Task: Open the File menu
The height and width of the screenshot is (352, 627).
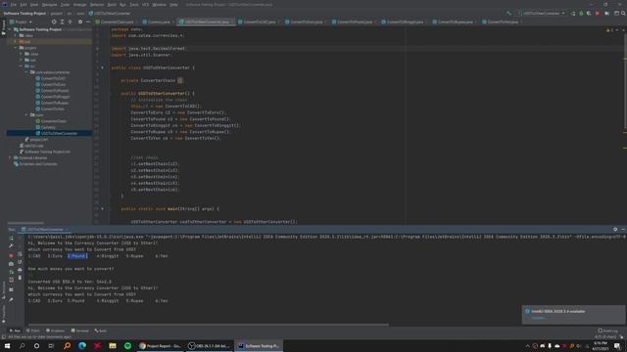Action: [14, 4]
